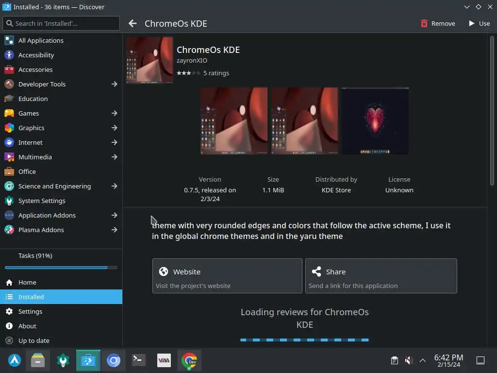Open the Office category label
Viewport: 497px width, 373px height.
coord(27,171)
